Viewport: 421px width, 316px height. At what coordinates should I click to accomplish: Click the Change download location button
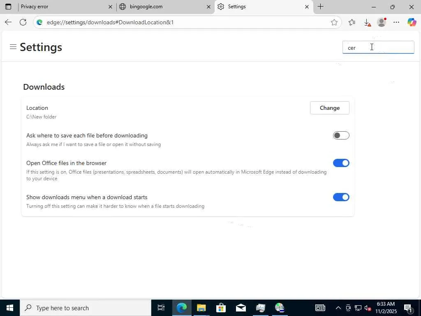click(329, 108)
